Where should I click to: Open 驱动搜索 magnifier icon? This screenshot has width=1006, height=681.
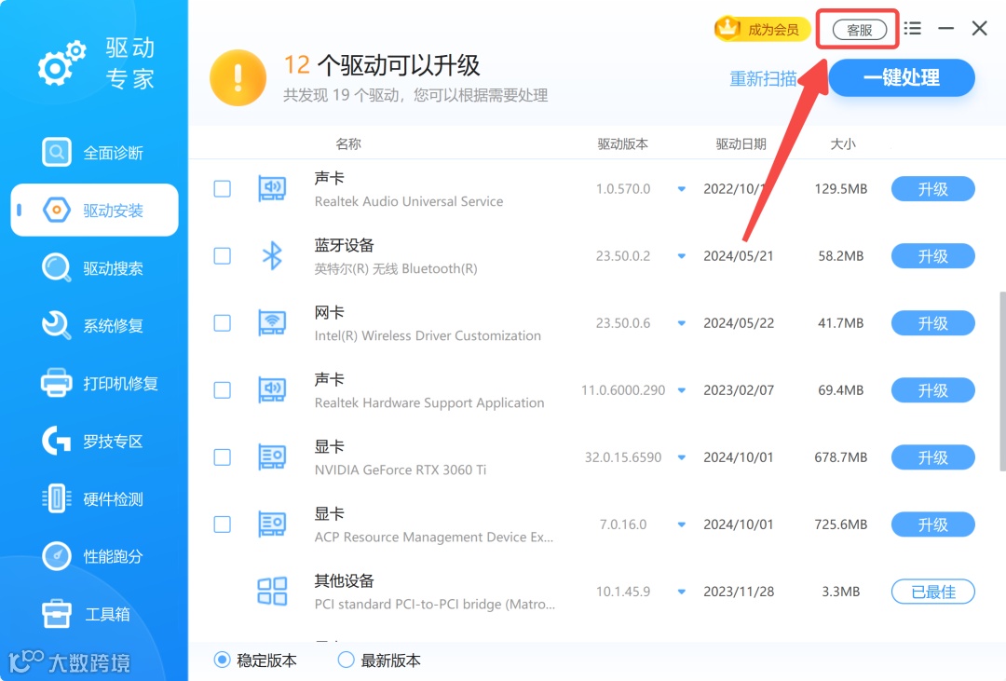coord(57,267)
